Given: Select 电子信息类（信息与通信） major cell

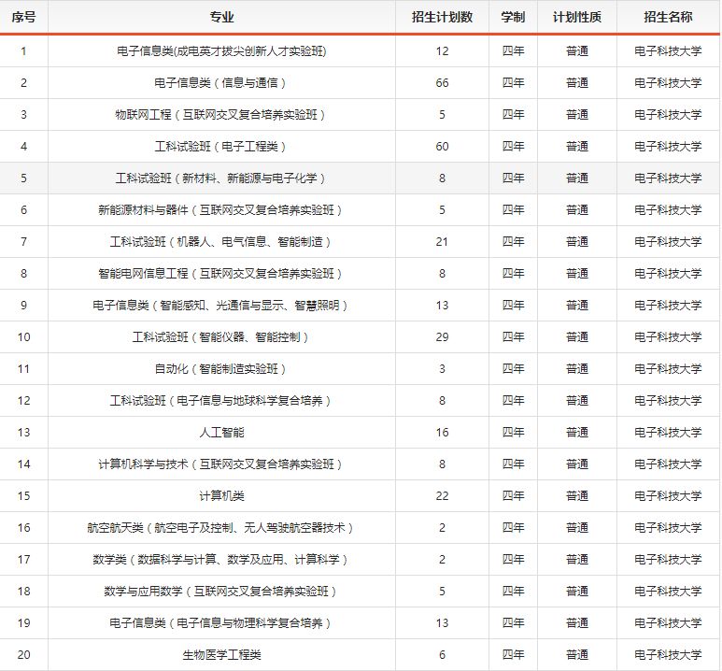Looking at the screenshot, I should [221, 83].
